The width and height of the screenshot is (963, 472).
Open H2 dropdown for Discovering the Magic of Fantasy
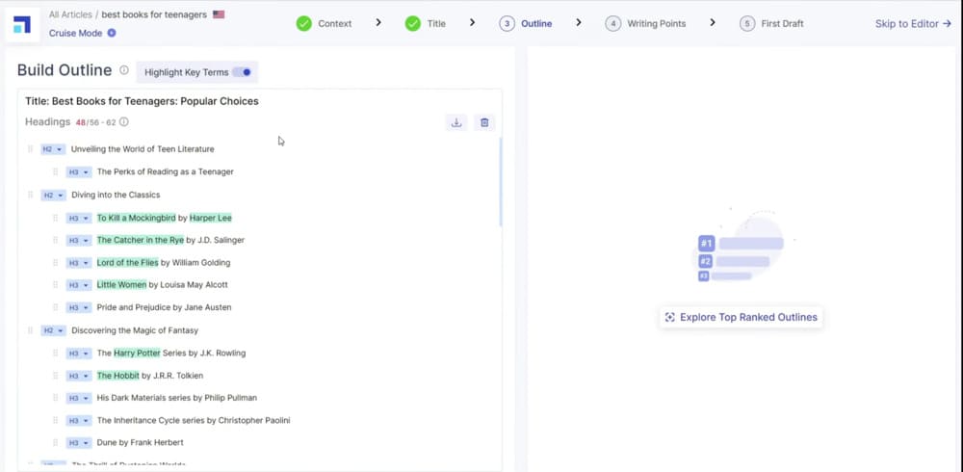click(x=53, y=330)
